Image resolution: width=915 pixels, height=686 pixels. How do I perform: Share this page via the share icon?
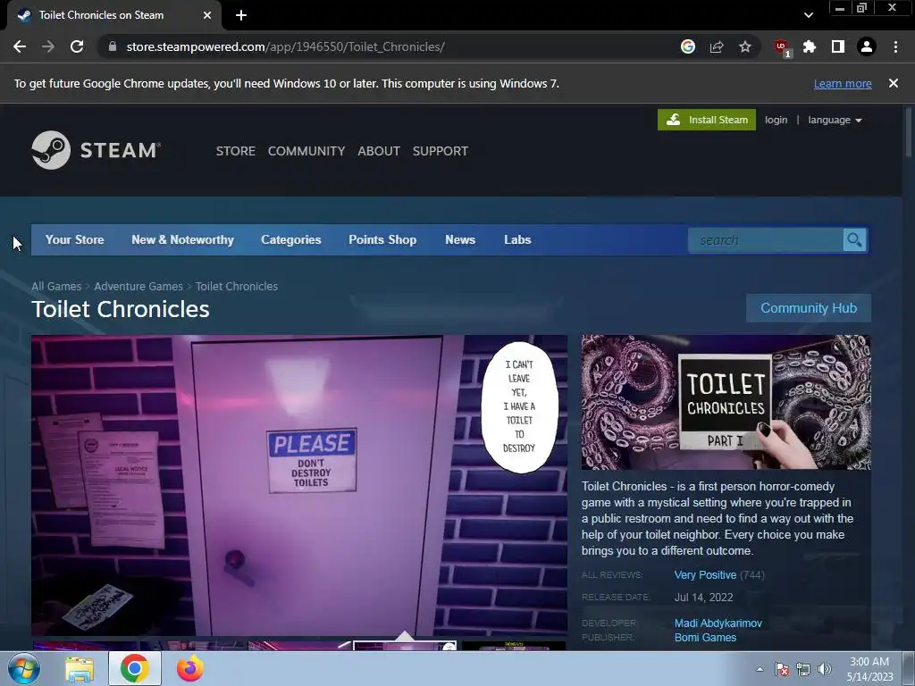(x=717, y=46)
